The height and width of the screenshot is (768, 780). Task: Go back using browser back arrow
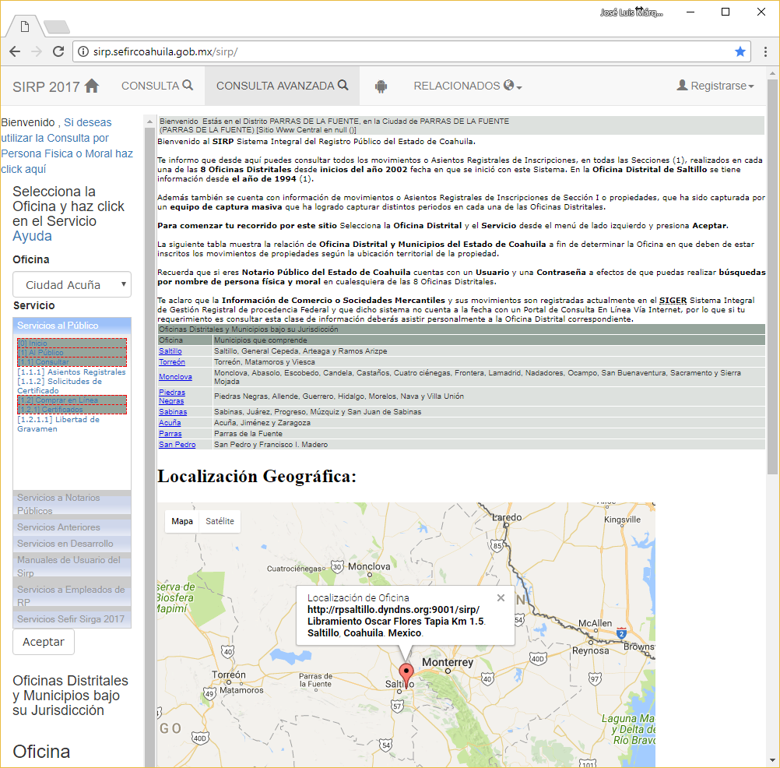[15, 51]
